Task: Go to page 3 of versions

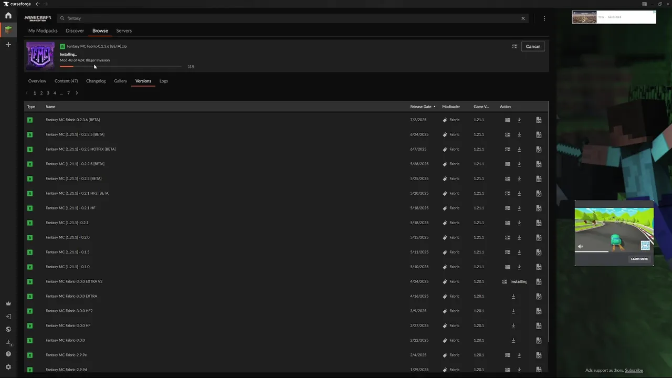Action: [x=48, y=93]
